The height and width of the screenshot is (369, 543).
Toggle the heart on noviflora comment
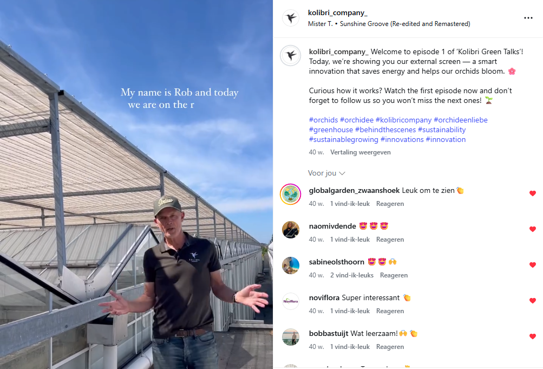[533, 301]
